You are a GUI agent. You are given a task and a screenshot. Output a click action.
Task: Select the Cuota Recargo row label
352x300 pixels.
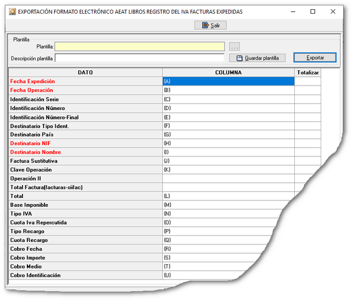(x=86, y=240)
